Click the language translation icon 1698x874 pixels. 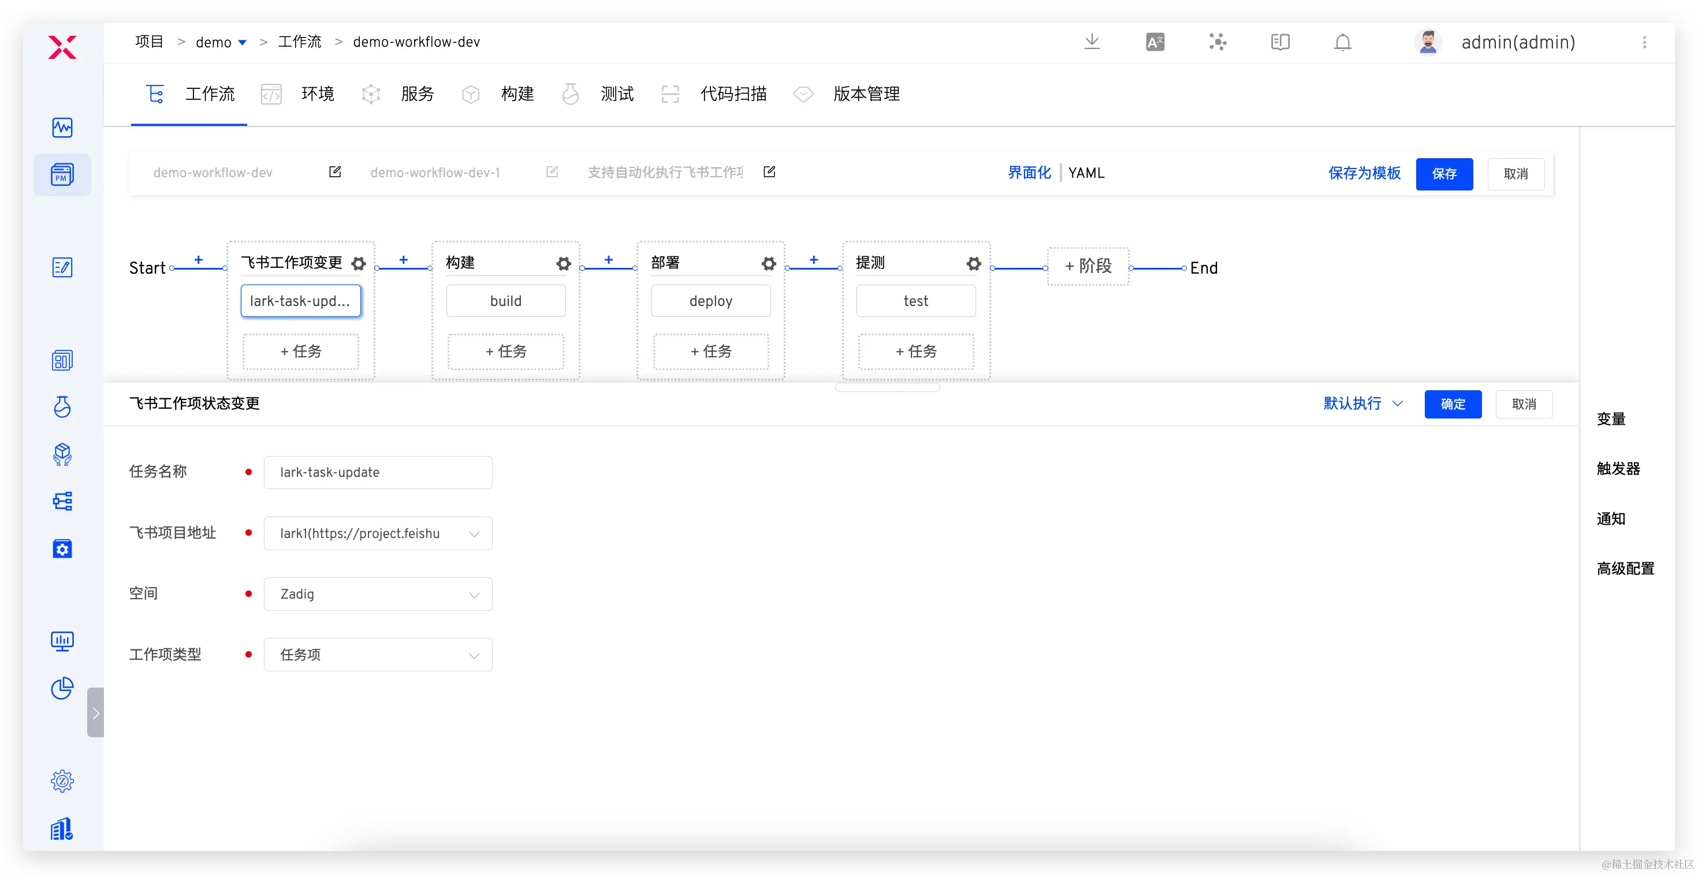(x=1155, y=42)
